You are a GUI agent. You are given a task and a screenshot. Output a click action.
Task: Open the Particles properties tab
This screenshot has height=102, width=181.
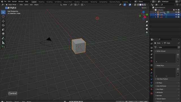(152, 76)
